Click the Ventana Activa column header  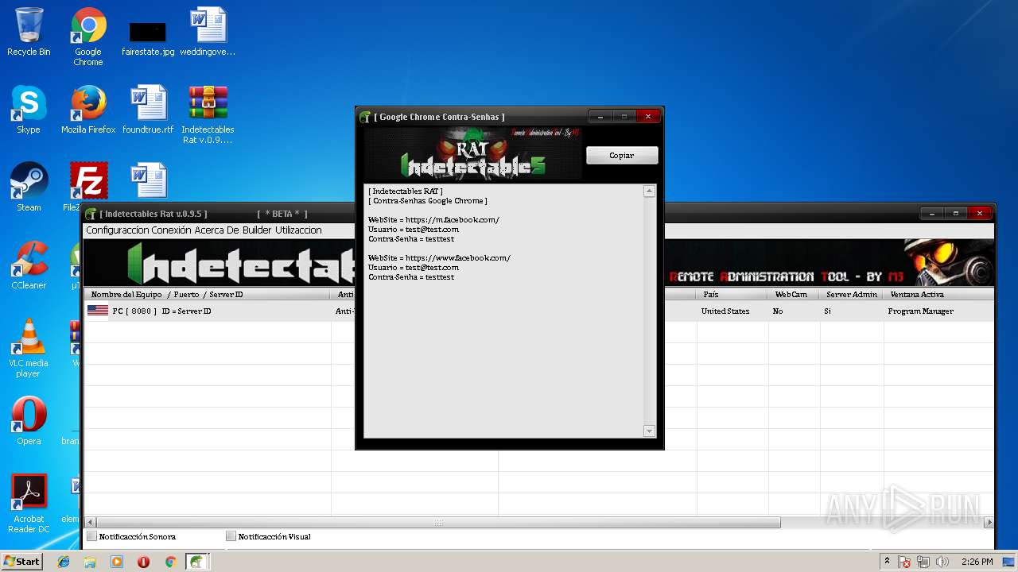tap(938, 295)
